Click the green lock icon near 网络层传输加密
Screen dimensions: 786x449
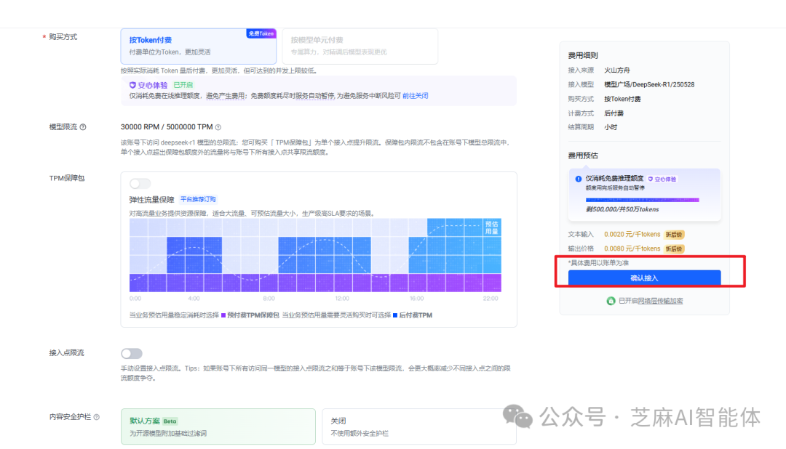611,300
